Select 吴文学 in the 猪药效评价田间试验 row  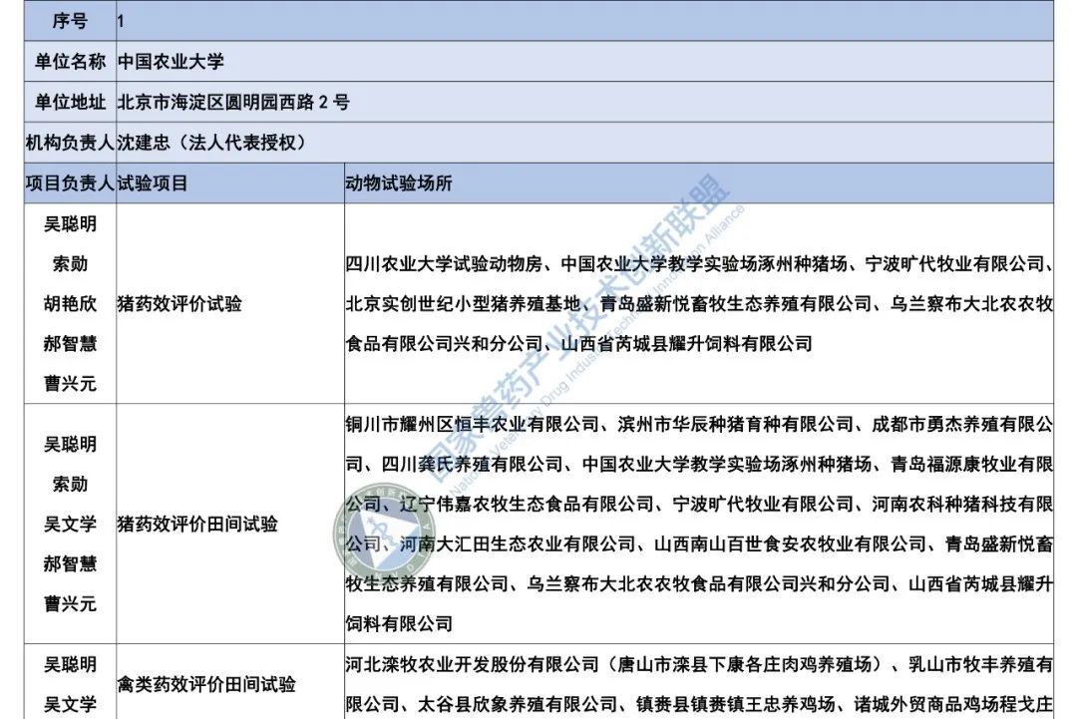pyautogui.click(x=70, y=524)
